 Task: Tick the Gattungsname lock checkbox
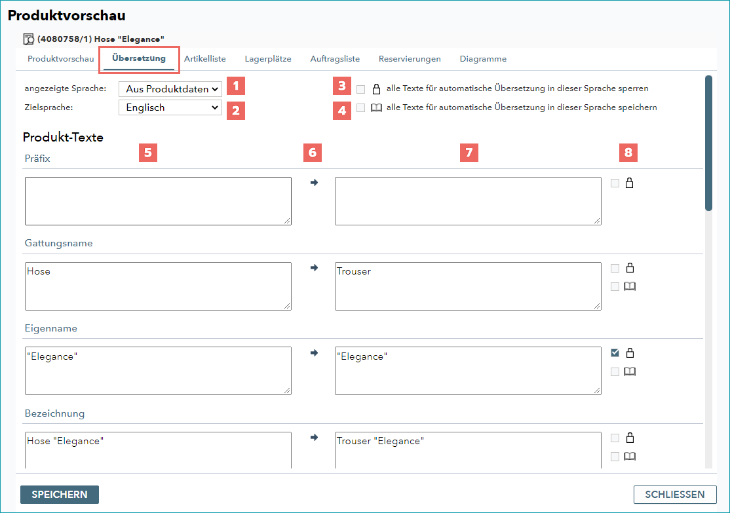pyautogui.click(x=615, y=268)
